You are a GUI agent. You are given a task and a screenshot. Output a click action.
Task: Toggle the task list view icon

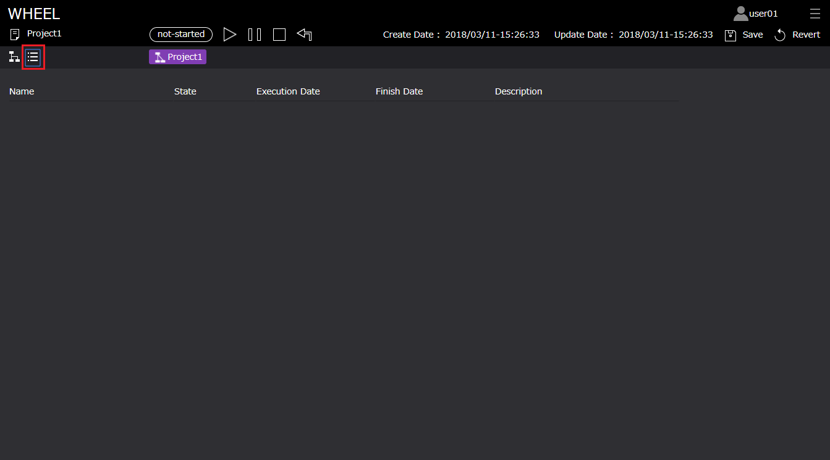pyautogui.click(x=33, y=57)
